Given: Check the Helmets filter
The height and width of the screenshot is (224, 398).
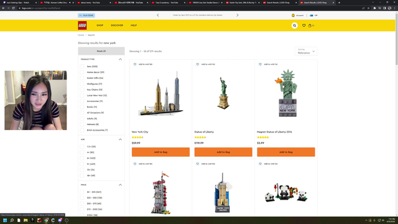Looking at the screenshot, I should click(x=82, y=124).
